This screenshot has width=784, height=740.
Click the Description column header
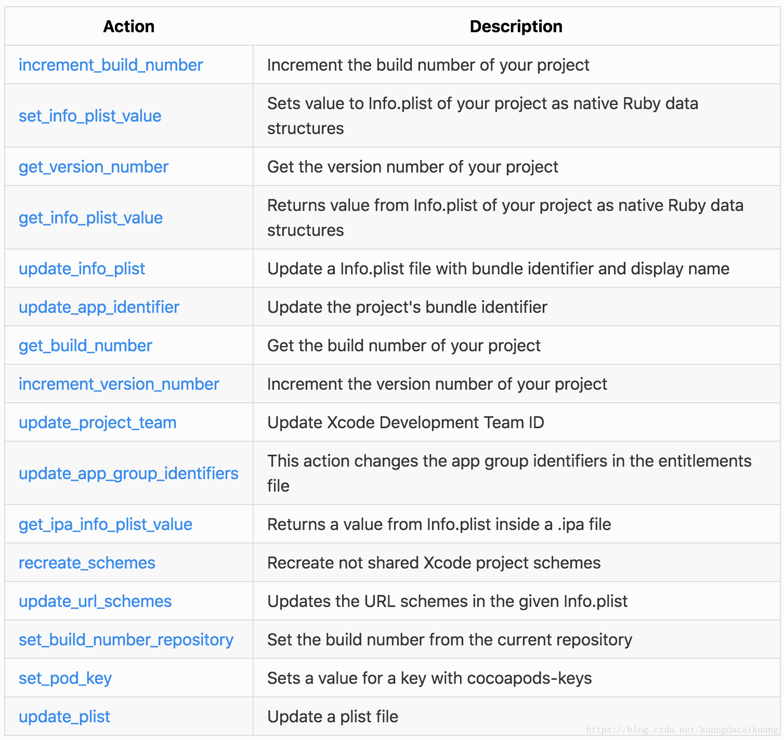[516, 27]
